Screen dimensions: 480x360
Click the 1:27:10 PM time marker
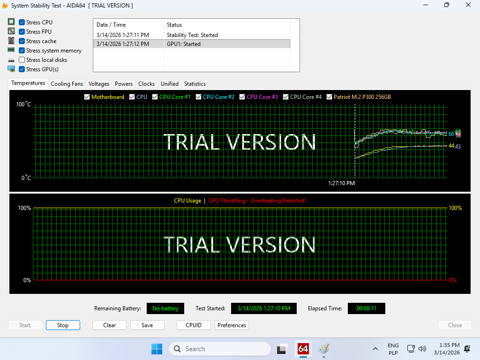coord(342,183)
